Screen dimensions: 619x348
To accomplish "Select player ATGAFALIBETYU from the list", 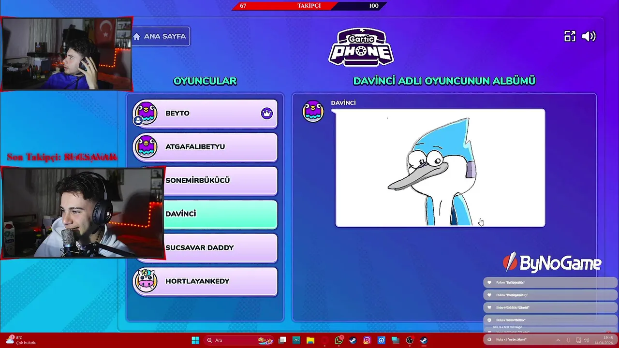I will coord(205,146).
